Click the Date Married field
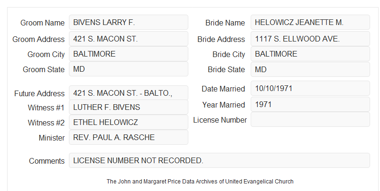The image size is (380, 191). click(x=311, y=88)
